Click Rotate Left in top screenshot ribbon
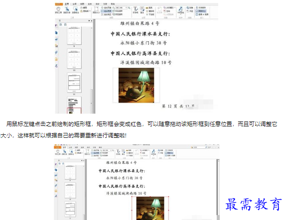The height and width of the screenshot is (220, 286). (x=118, y=11)
